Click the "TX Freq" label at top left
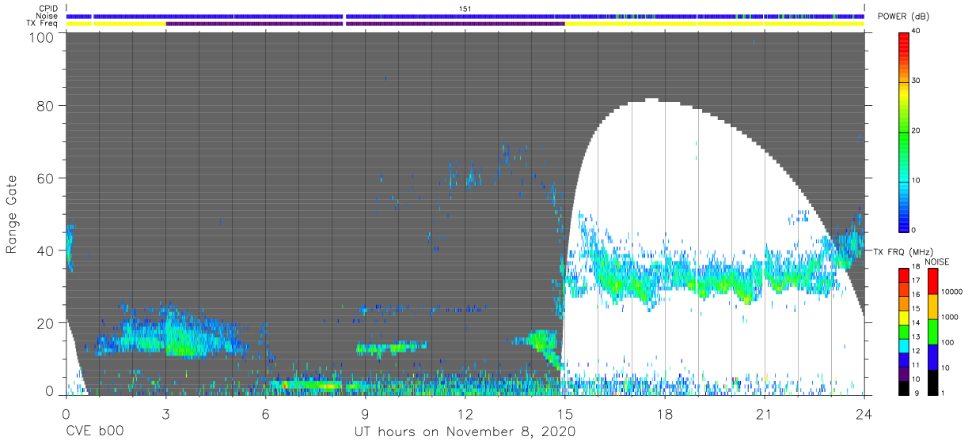Viewport: 972px width, 448px height. [x=44, y=24]
